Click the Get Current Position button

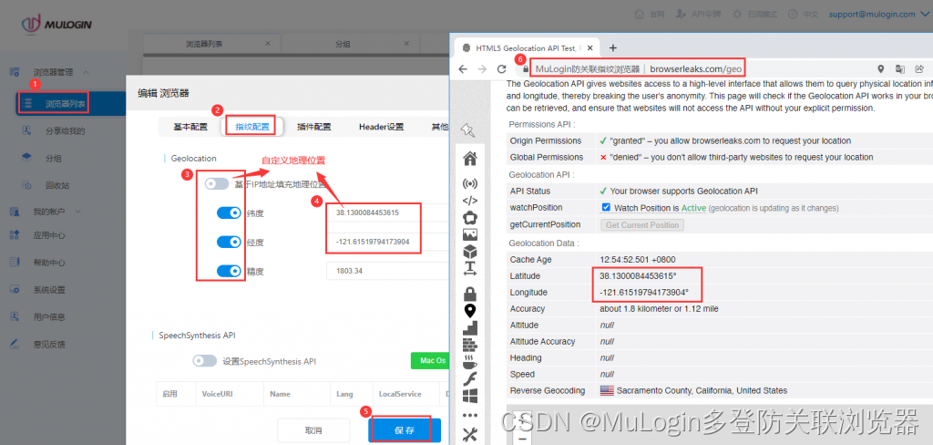point(642,224)
